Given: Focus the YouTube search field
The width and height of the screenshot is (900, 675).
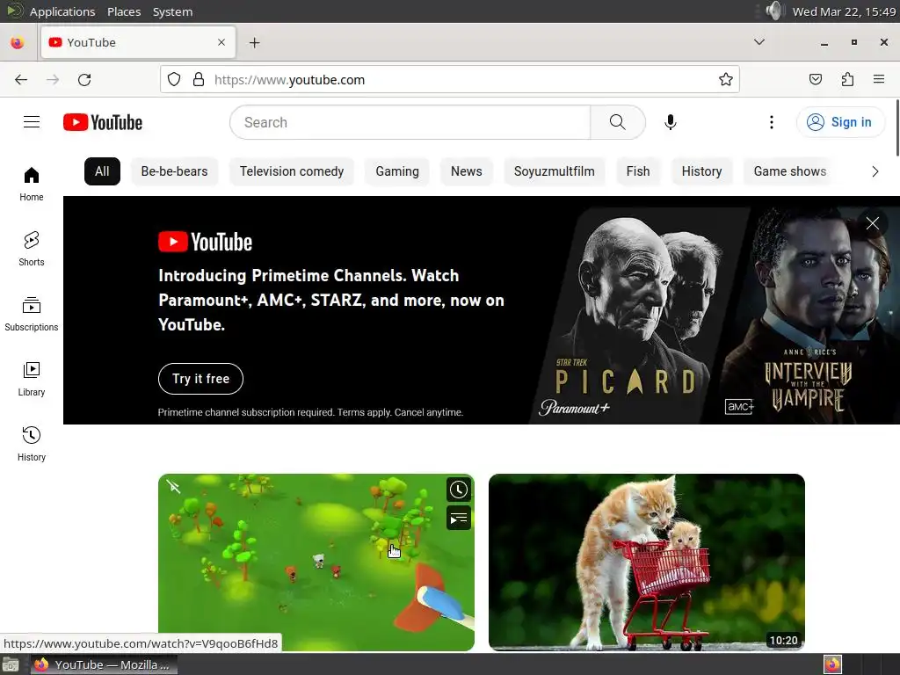Looking at the screenshot, I should pyautogui.click(x=410, y=122).
